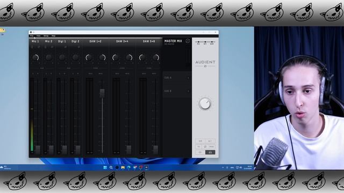Toggle Mic 2 phase invert icon
This screenshot has width=344, height=193.
[x=52, y=47]
